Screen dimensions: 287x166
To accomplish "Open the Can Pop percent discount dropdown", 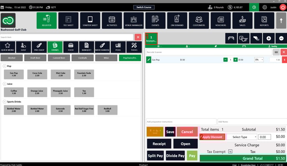I will pyautogui.click(x=259, y=60).
